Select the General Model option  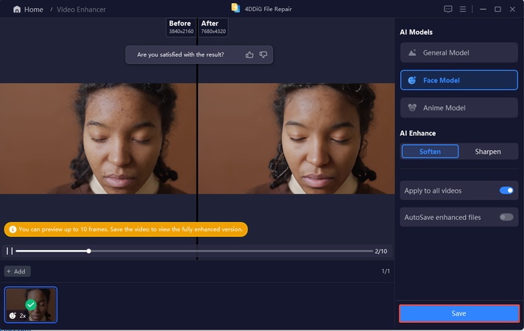tap(458, 52)
